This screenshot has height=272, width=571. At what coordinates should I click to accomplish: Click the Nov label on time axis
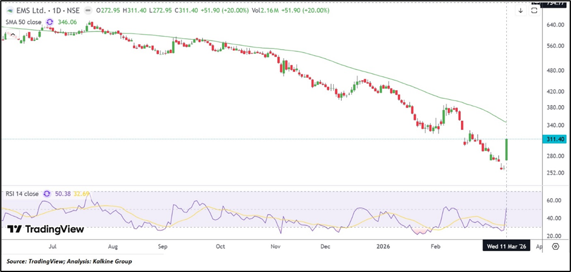(276, 247)
